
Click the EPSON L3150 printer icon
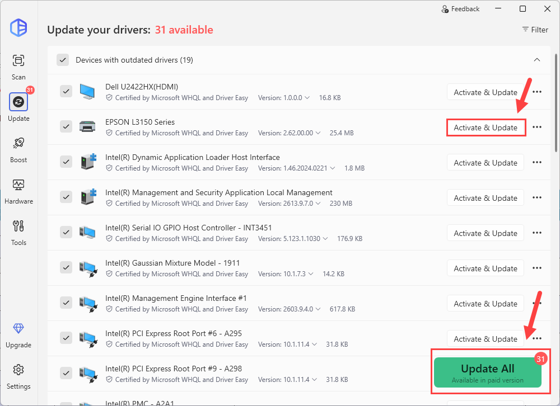(87, 126)
